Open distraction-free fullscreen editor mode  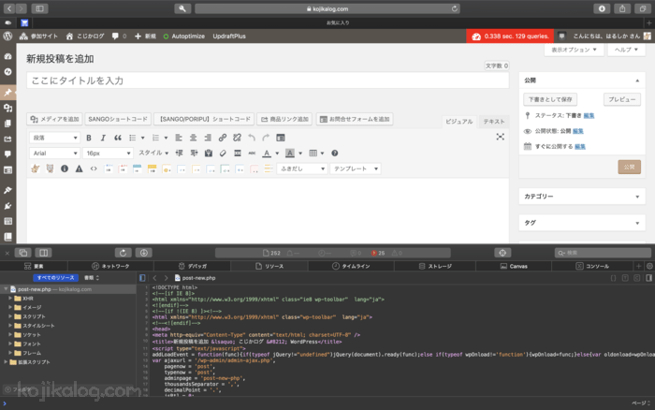pos(500,137)
